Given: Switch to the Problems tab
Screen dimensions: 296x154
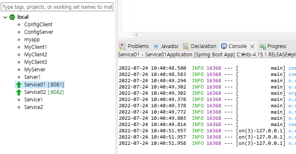Looking at the screenshot, I should click(138, 46).
